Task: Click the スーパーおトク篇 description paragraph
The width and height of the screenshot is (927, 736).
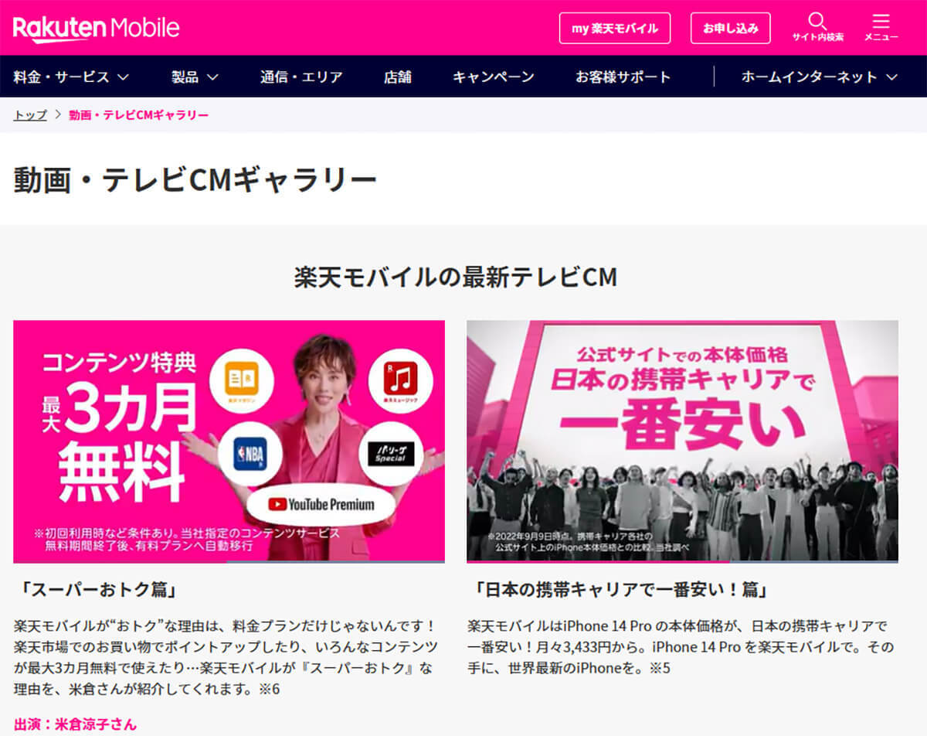Action: [226, 656]
